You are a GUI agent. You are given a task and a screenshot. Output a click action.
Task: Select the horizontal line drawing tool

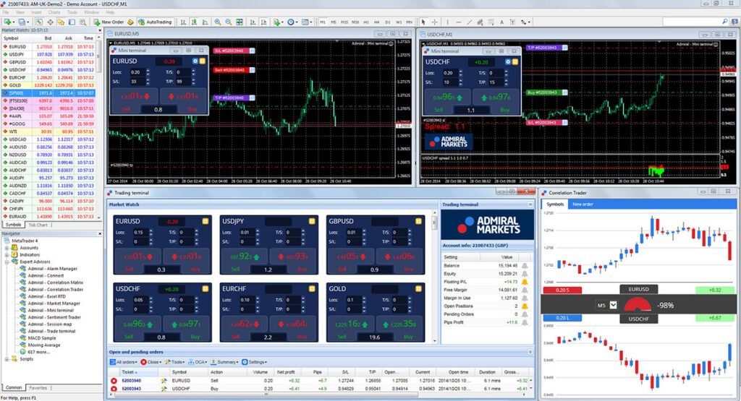[458, 22]
